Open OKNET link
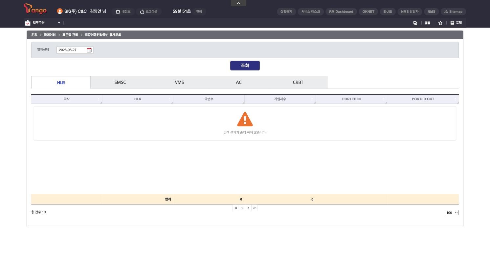The height and width of the screenshot is (266, 490). coord(368,11)
